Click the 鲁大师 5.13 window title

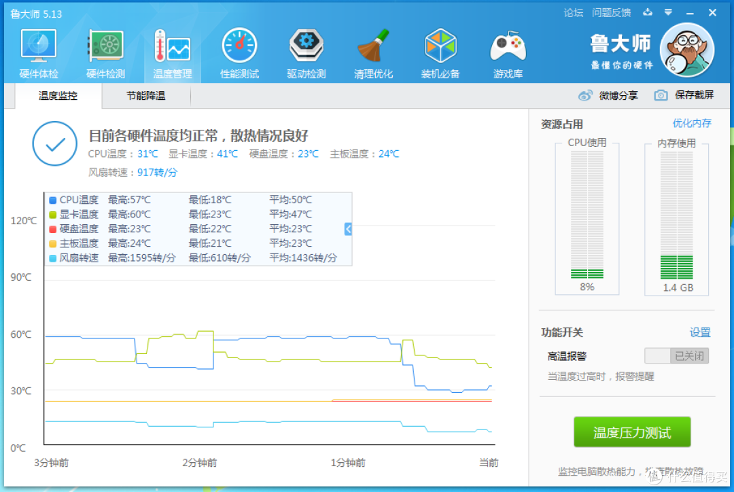tap(36, 14)
